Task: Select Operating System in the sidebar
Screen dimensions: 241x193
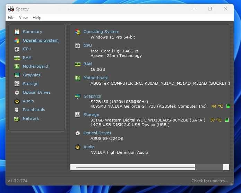Action: click(x=41, y=40)
